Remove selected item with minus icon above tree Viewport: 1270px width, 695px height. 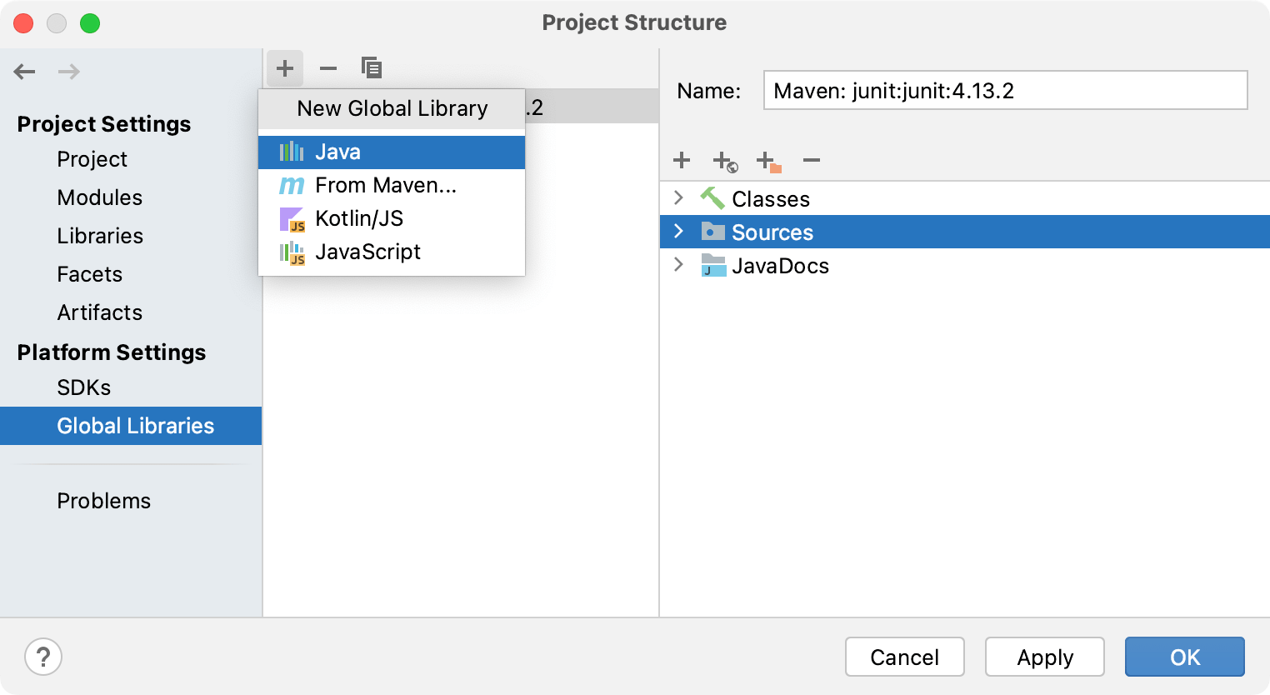[x=811, y=160]
